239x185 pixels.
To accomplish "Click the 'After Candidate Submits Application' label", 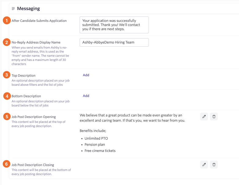I will 39,21.
